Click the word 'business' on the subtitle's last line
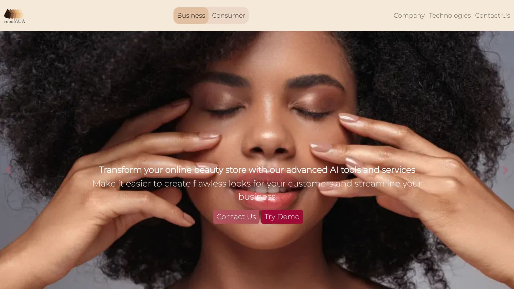514x289 pixels. [257, 197]
